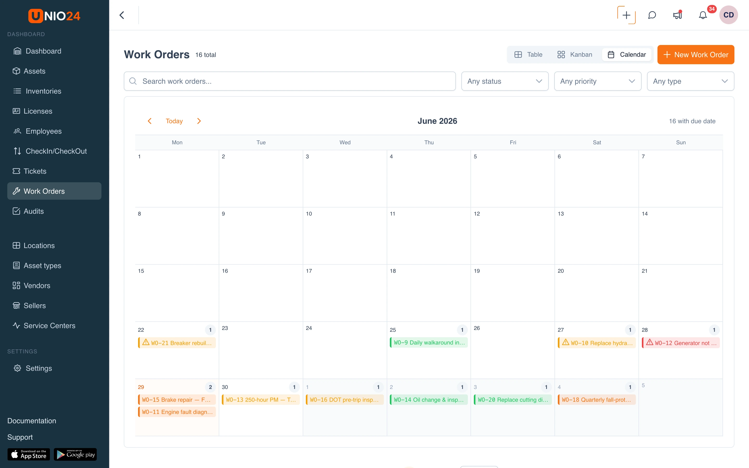Viewport: 749px width, 468px height.
Task: Open WO-11 Engine fault diagnosis event
Action: (x=177, y=412)
